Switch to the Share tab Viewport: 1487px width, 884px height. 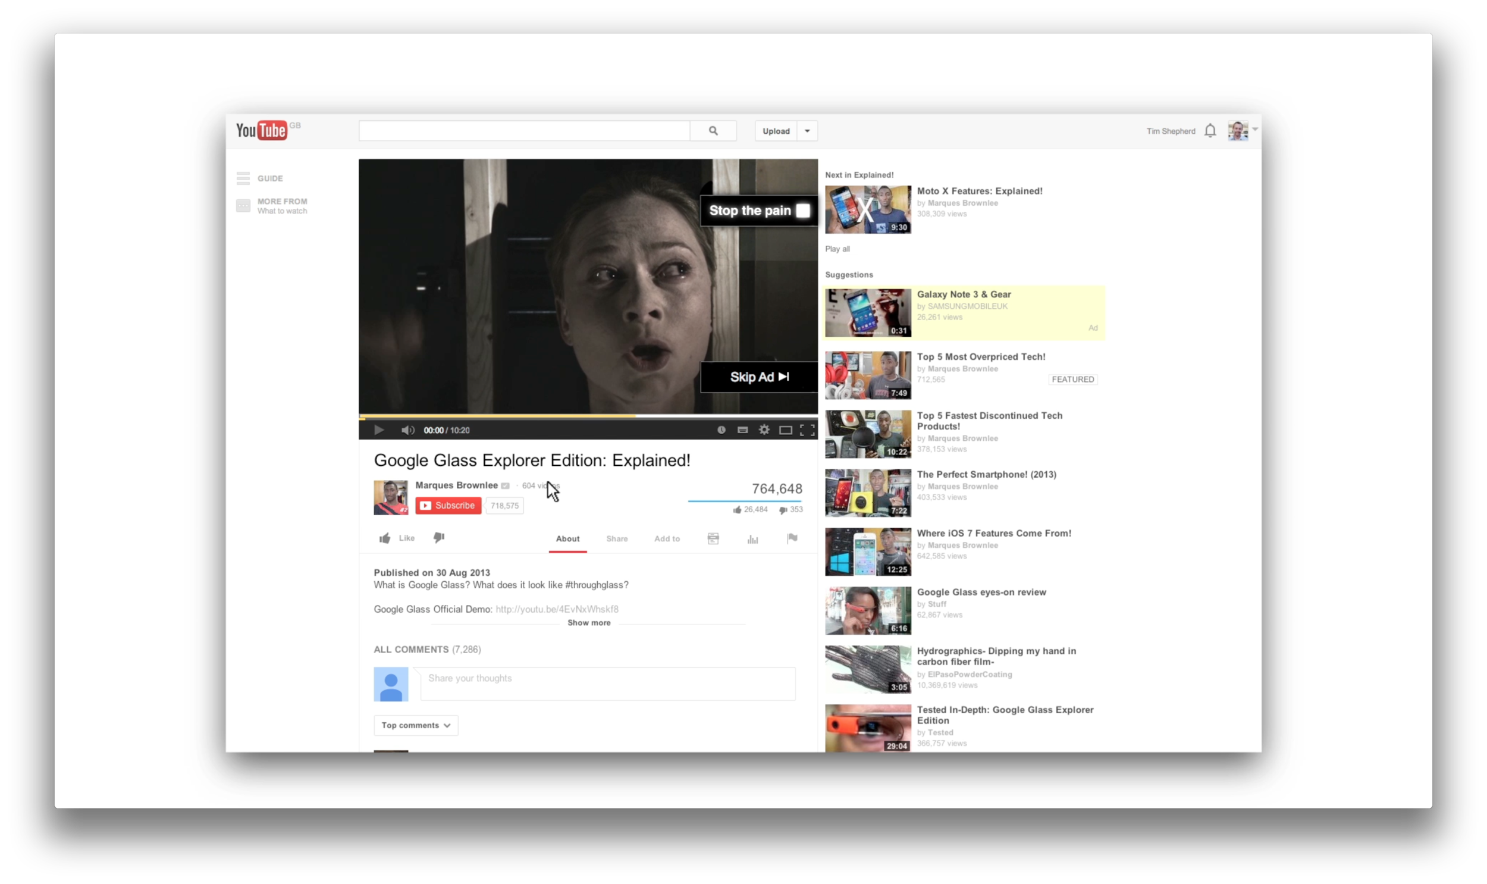click(x=616, y=538)
